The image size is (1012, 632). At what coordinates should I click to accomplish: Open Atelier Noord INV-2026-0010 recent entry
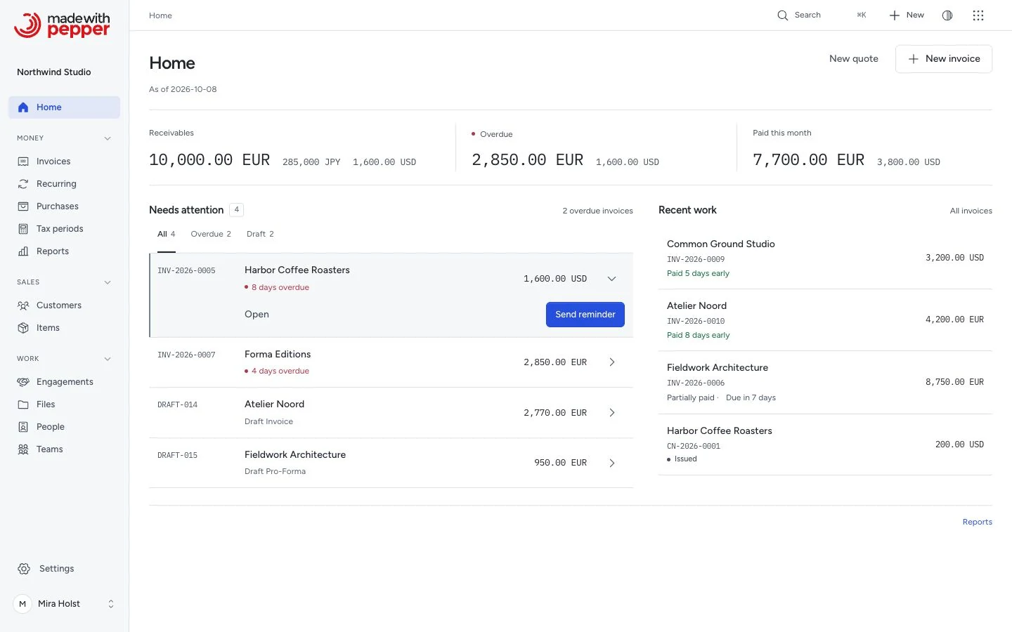825,320
